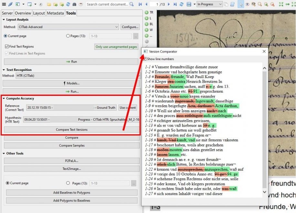Click the save page icon
Image resolution: width=296 pixels, height=213 pixels.
pos(190,4)
